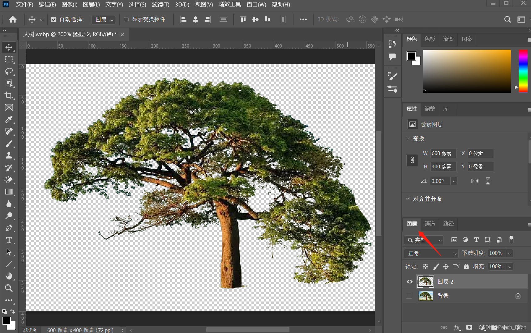Viewport: 531px width, 333px height.
Task: Open the search magnifier icon
Action: [507, 19]
